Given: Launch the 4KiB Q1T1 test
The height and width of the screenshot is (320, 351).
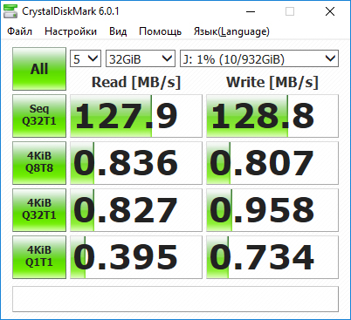Looking at the screenshot, I should [x=39, y=257].
